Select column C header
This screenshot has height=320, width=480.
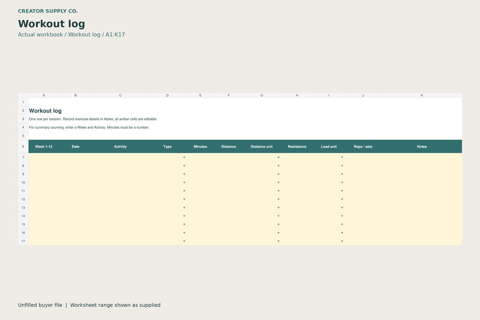(x=120, y=96)
